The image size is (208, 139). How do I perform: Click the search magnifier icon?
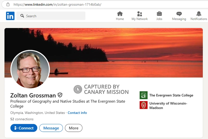22,16
